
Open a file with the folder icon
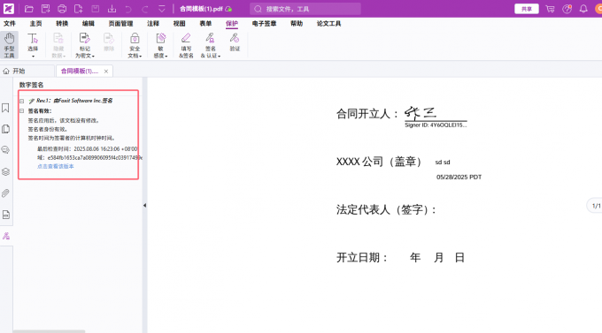pos(29,9)
